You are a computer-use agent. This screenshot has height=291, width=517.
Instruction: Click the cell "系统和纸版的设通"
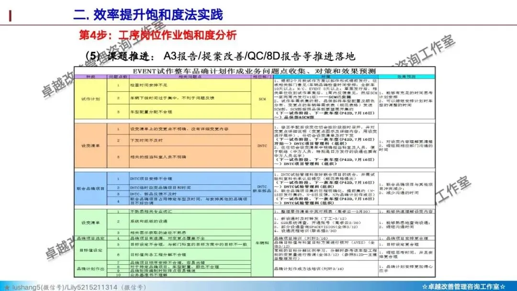[x=190, y=221]
